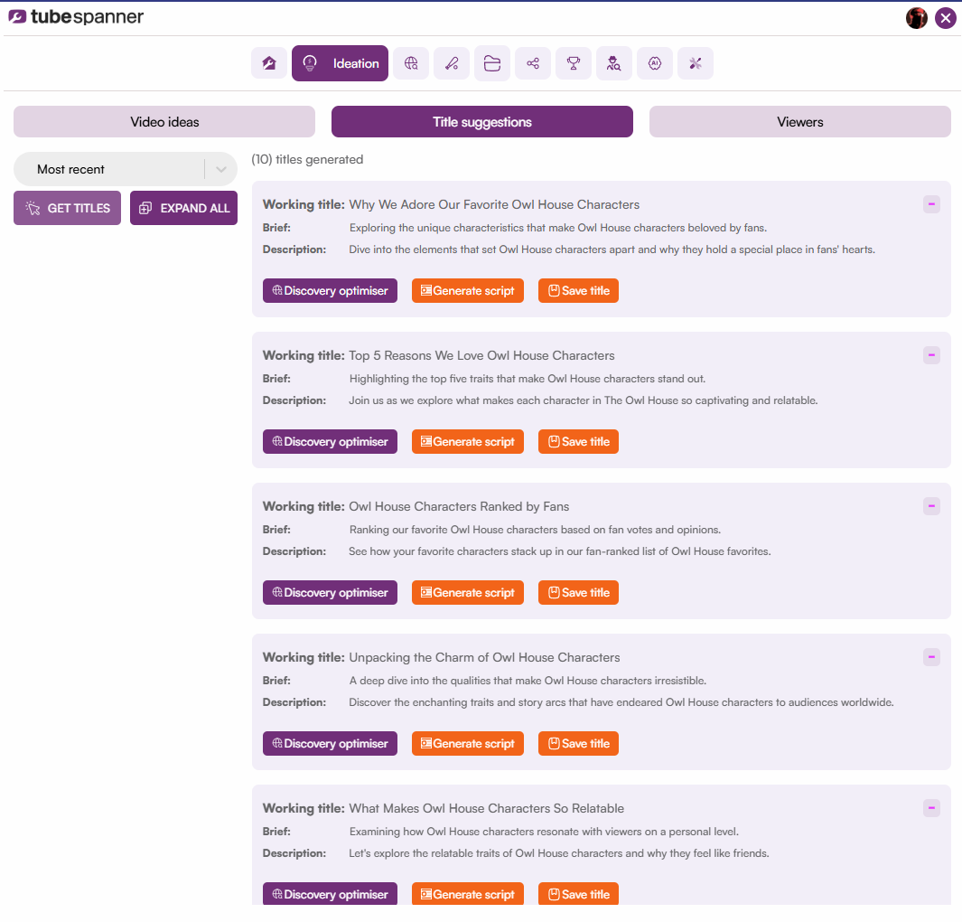Screen dimensions: 962x922
Task: Open the tools settings icon
Action: [696, 63]
